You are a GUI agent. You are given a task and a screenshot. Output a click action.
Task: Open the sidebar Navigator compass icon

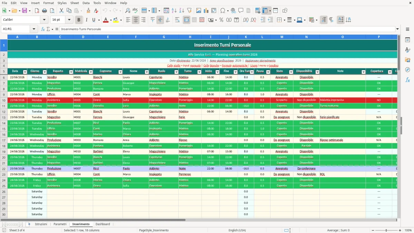(407, 70)
